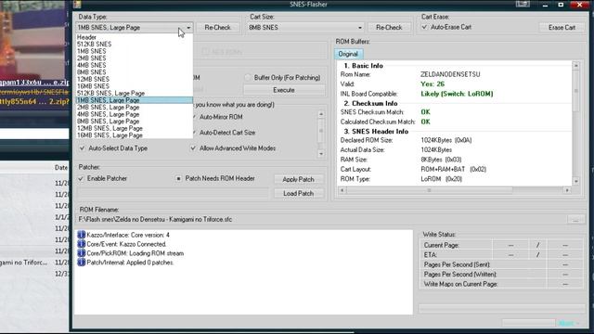Select 8MB SNES in dropdown list
Viewport: 594px width, 334px height.
pos(92,72)
